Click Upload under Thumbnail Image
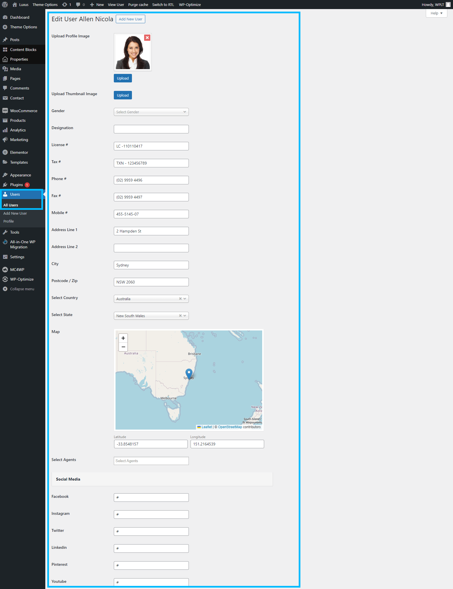The height and width of the screenshot is (589, 453). 123,95
